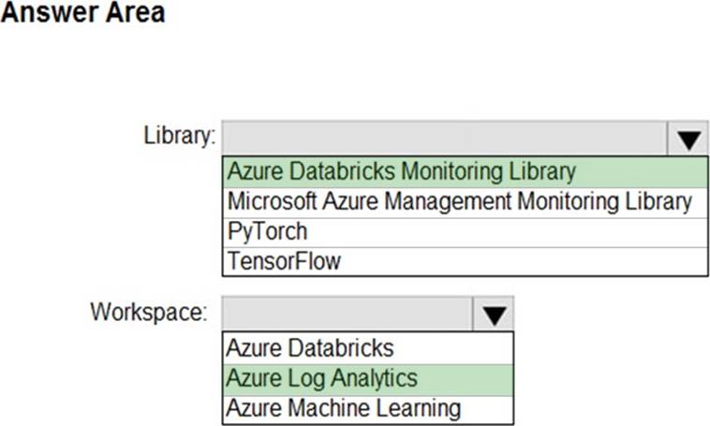710x426 pixels.
Task: Expand the Library dropdown arrow
Action: (x=688, y=139)
